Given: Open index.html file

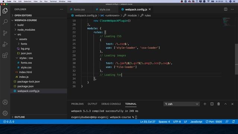Looking at the screenshot, I should 25,72.
